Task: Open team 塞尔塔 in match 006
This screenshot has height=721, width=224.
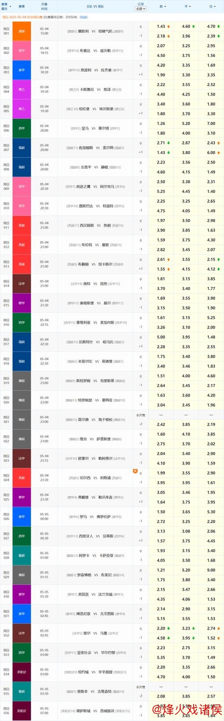Action: click(103, 128)
